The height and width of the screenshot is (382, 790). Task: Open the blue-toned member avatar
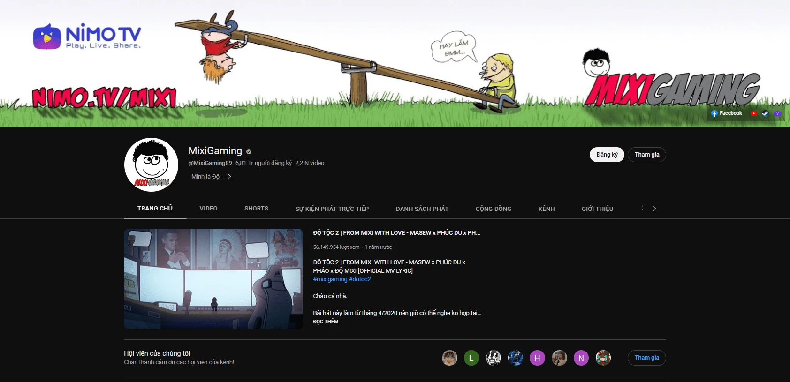(515, 358)
